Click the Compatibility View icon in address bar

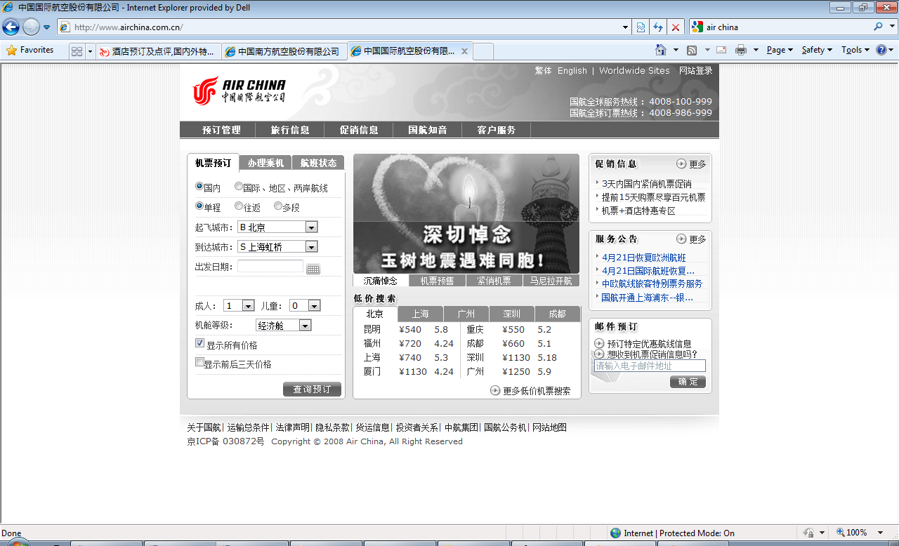(641, 27)
